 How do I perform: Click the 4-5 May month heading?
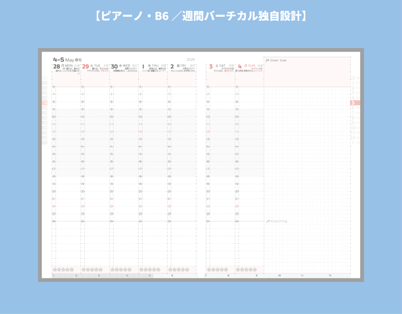pyautogui.click(x=63, y=59)
